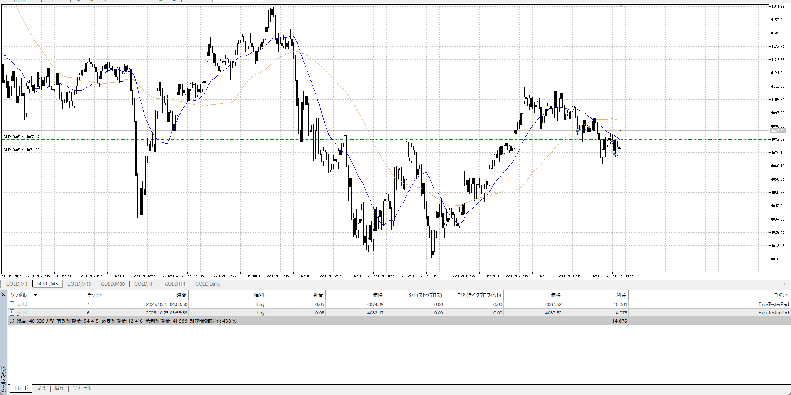
Task: Select the BUY 0.05 at 4074.39 order line
Action: (x=22, y=150)
